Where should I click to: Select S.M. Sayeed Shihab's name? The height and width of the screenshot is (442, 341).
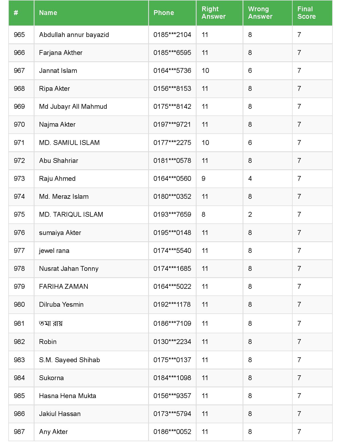click(70, 360)
